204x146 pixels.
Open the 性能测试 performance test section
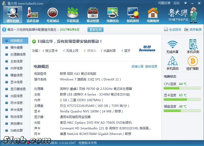[53, 15]
